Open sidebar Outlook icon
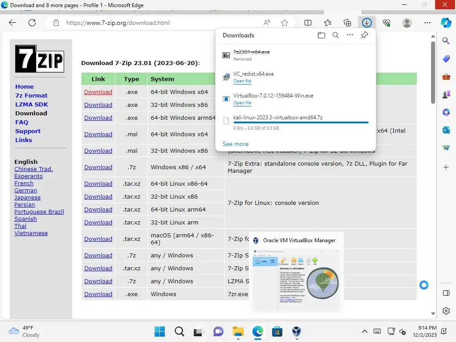This screenshot has width=456, height=342. click(x=446, y=130)
